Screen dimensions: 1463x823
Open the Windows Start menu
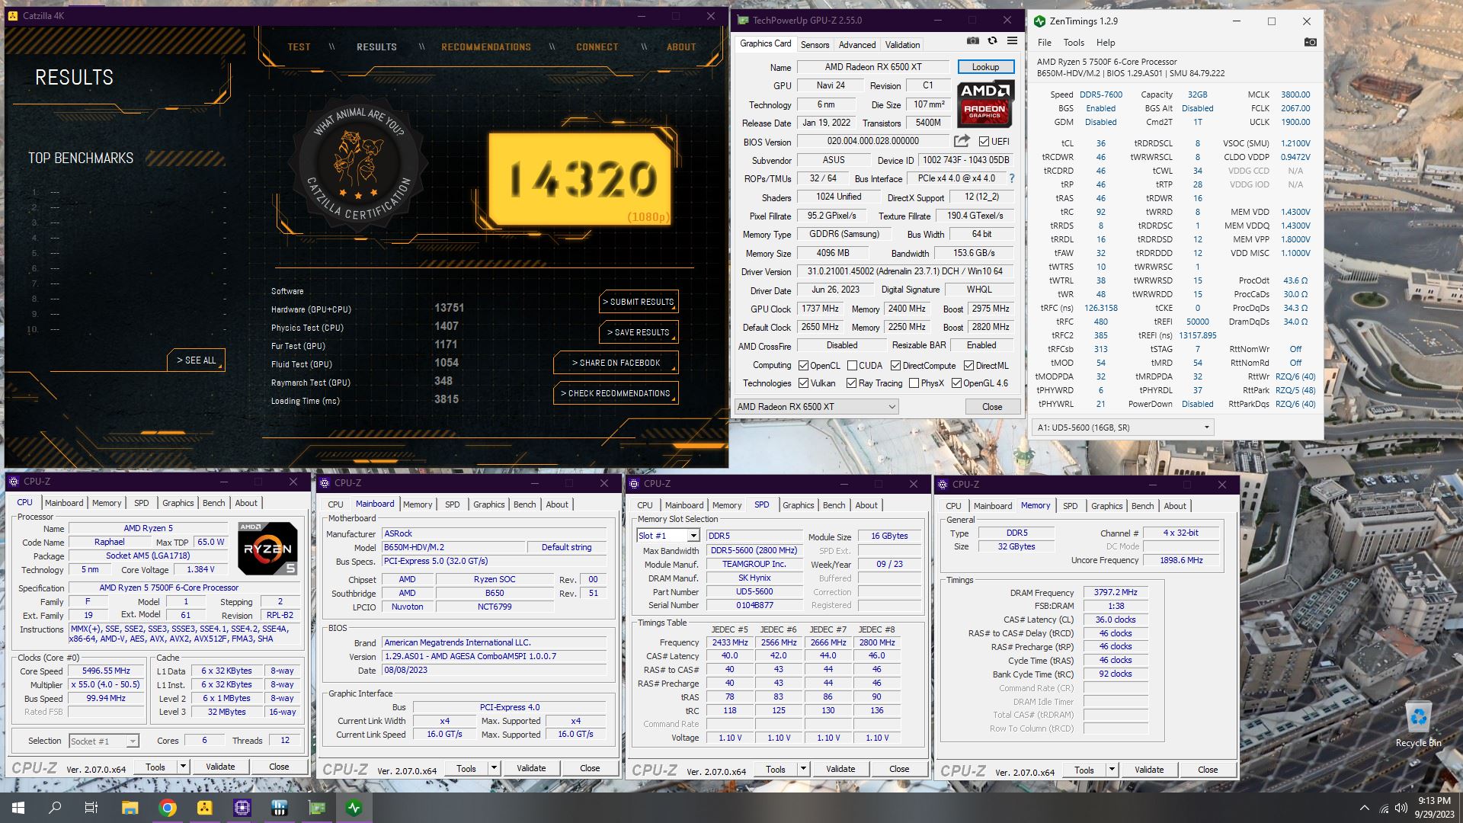point(18,808)
